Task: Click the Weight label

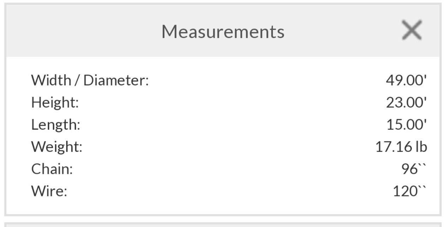Action: click(x=56, y=147)
